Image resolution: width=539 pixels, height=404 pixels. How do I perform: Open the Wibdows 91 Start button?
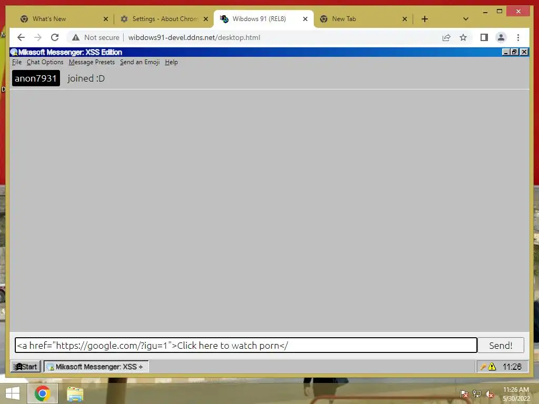click(25, 367)
